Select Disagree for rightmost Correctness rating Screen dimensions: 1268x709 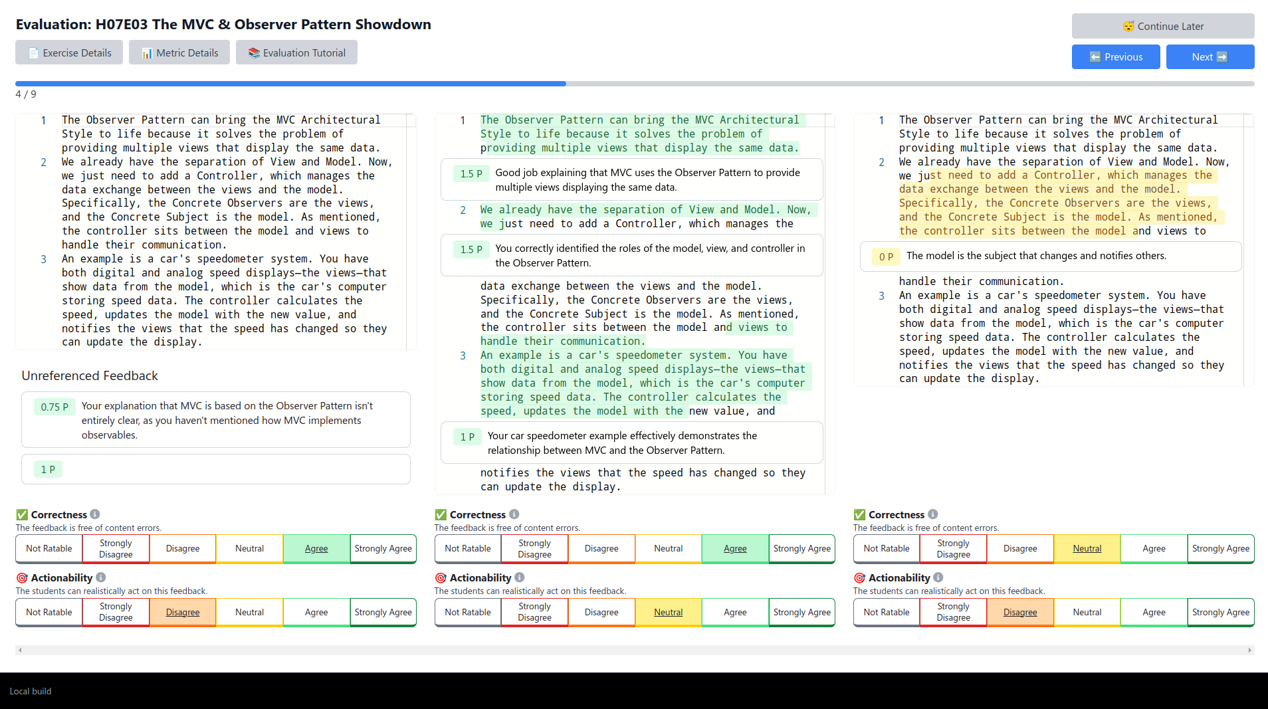[x=1019, y=548]
